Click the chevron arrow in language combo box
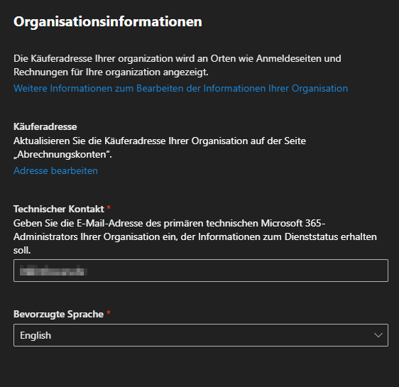399x387 pixels. coord(378,335)
